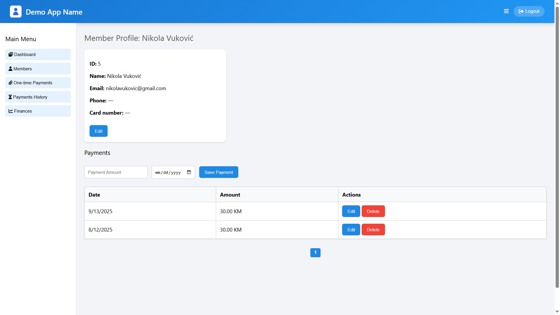Open the calendar date picker icon
Image resolution: width=560 pixels, height=315 pixels.
pyautogui.click(x=189, y=172)
